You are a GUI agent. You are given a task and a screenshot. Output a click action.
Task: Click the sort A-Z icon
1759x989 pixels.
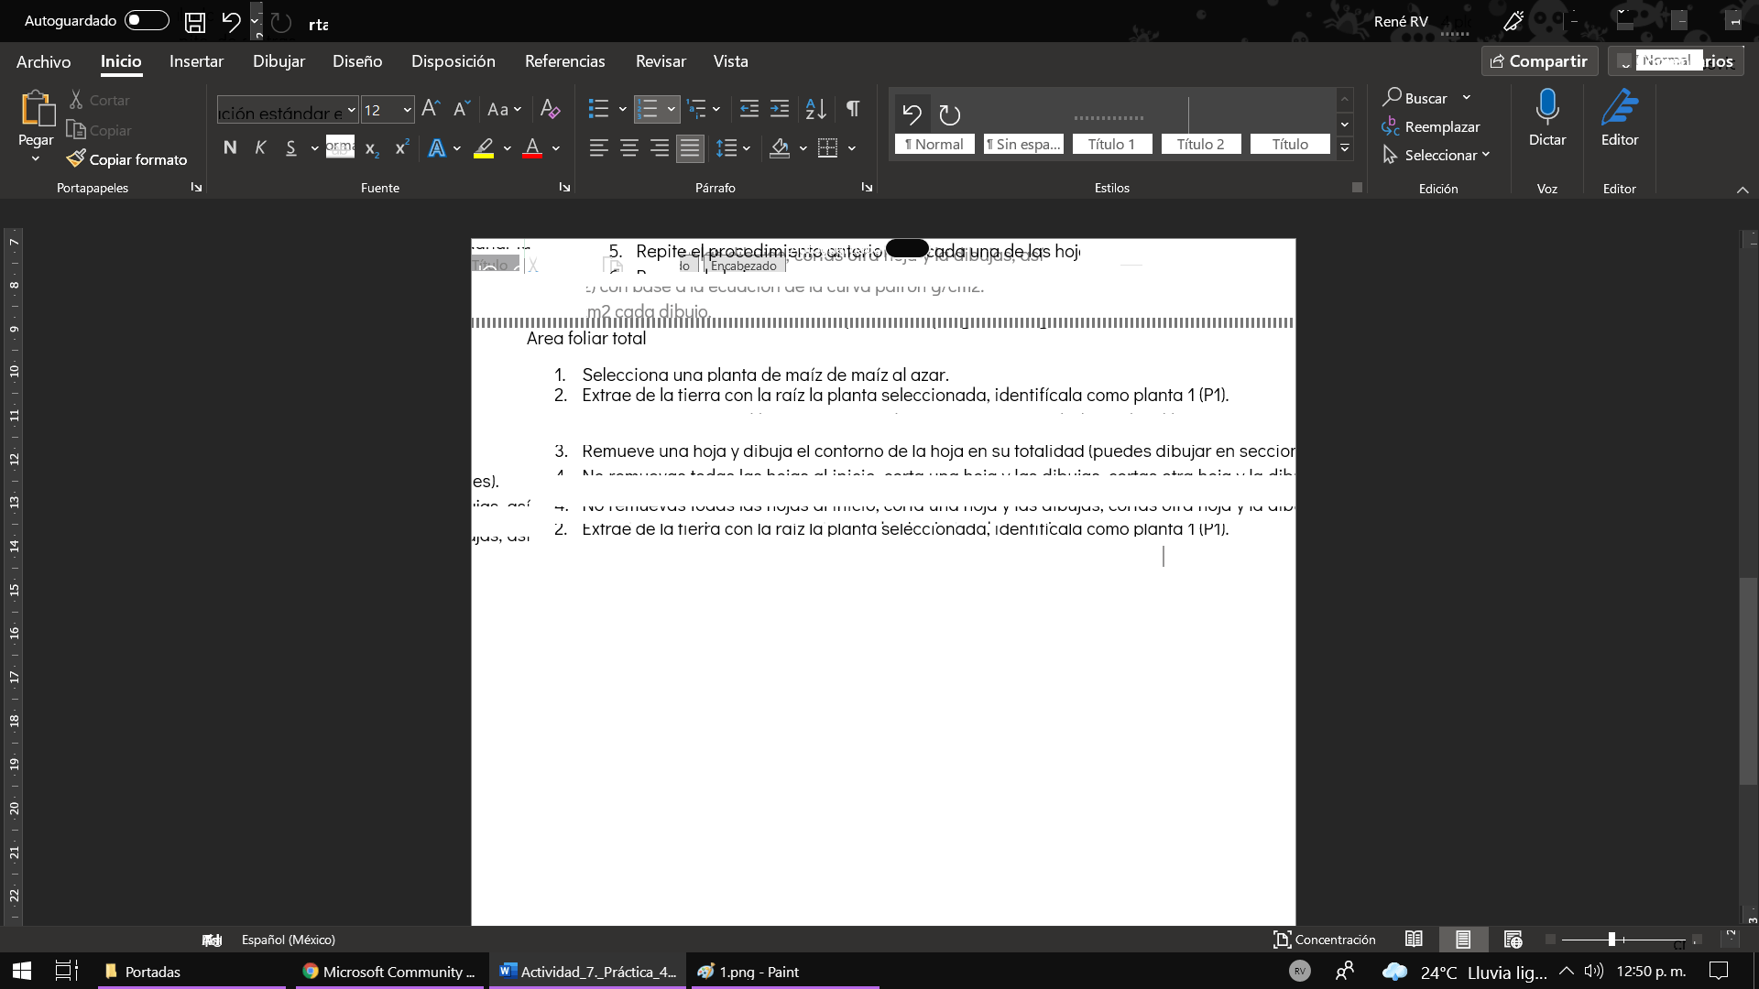[815, 109]
